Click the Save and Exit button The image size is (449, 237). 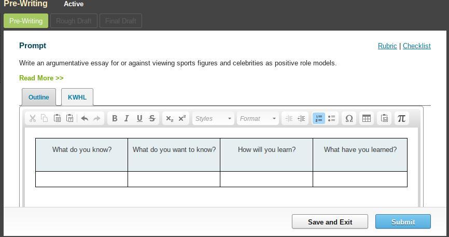(x=330, y=222)
